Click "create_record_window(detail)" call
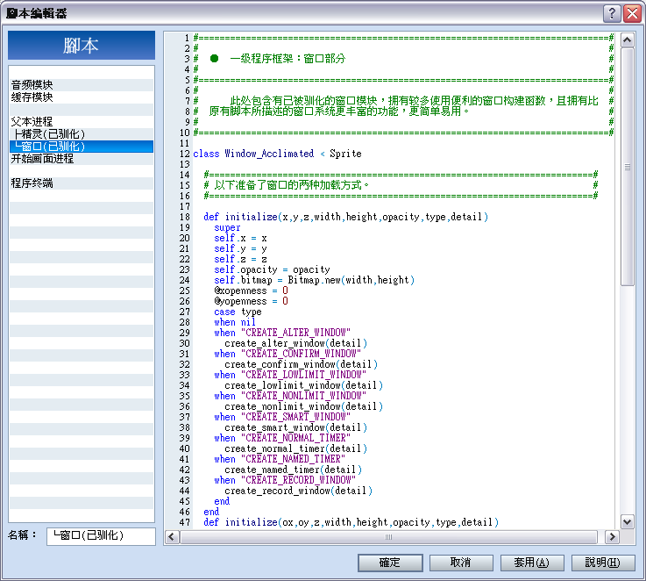The height and width of the screenshot is (581, 646). 299,491
